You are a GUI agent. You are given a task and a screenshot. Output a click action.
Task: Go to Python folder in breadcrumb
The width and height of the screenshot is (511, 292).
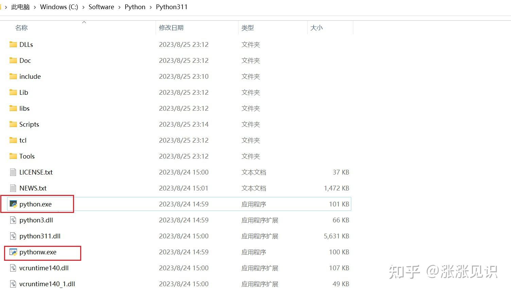click(x=135, y=7)
